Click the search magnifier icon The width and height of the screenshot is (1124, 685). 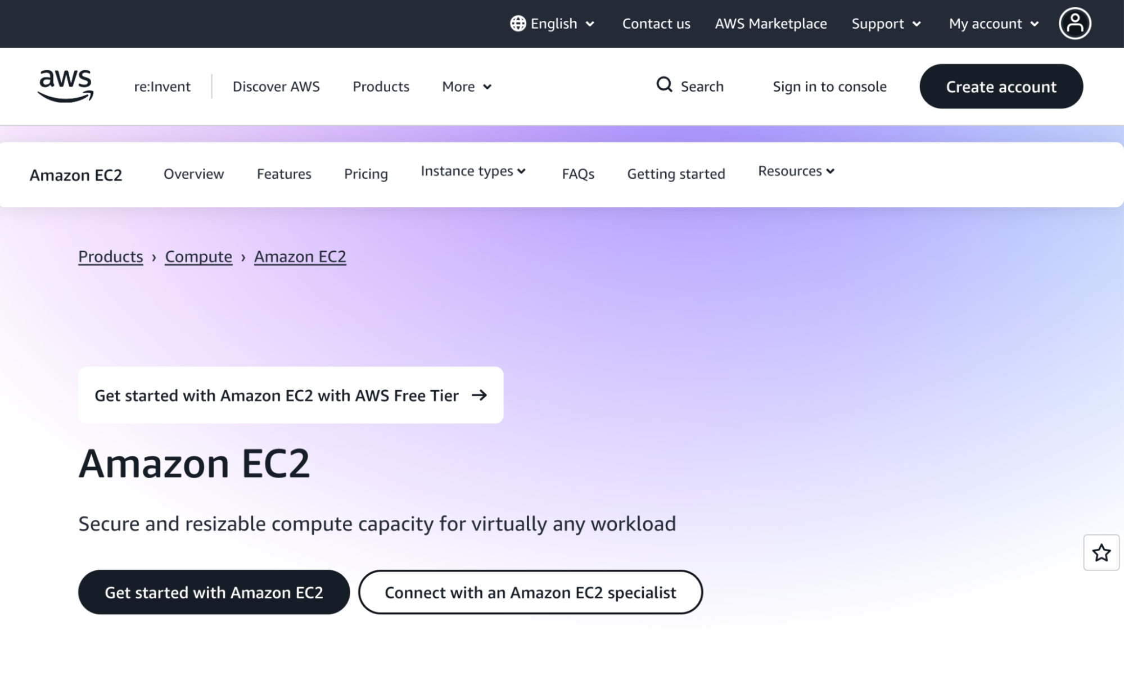(x=664, y=85)
